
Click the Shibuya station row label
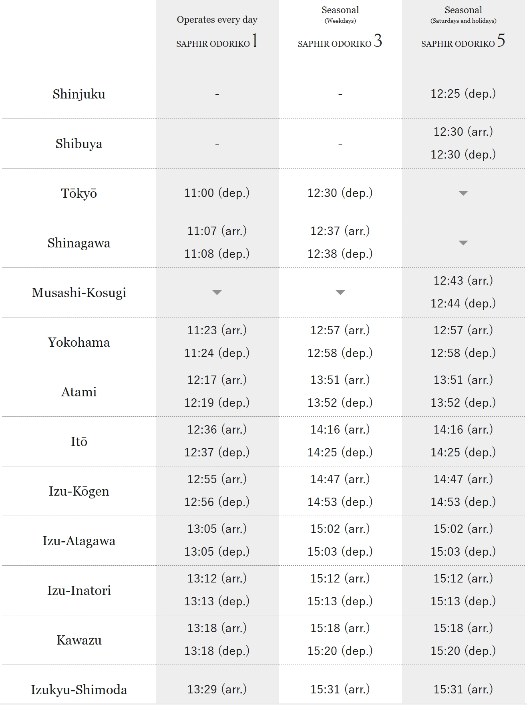coord(79,144)
